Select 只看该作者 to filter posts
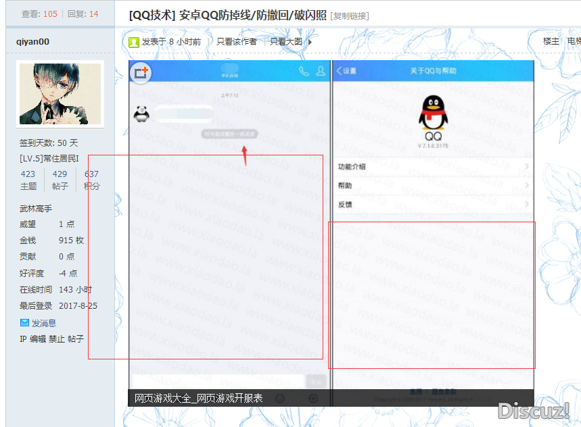This screenshot has height=427, width=581. click(237, 42)
